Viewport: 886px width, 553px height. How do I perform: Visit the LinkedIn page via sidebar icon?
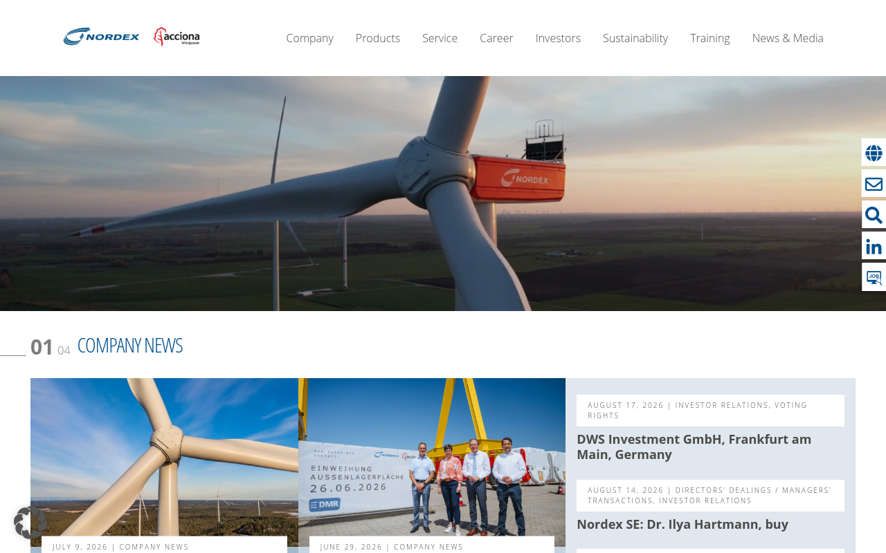point(874,246)
